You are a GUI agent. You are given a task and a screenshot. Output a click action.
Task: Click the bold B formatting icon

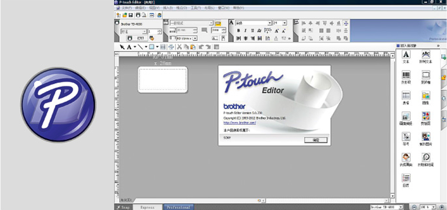[239, 31]
